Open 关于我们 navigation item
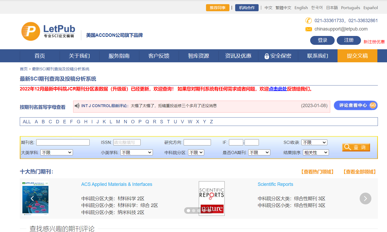 click(x=79, y=56)
